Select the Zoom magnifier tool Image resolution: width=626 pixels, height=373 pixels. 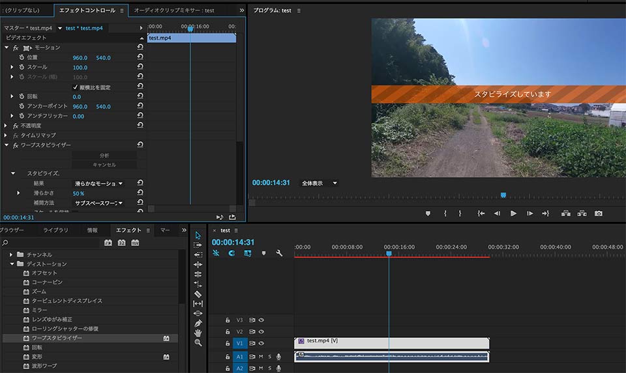[x=198, y=342]
